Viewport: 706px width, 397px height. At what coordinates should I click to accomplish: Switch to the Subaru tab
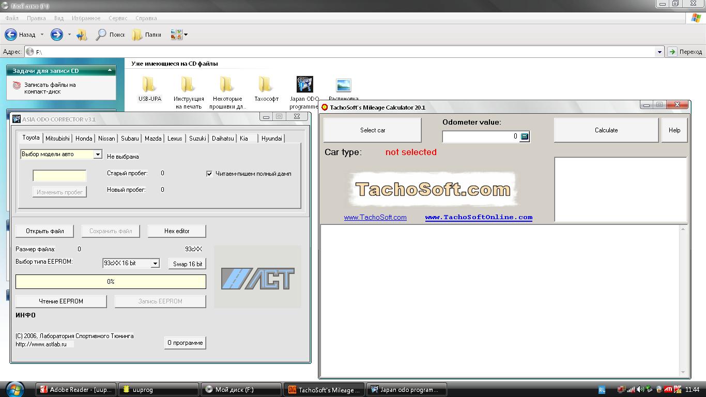coord(130,138)
